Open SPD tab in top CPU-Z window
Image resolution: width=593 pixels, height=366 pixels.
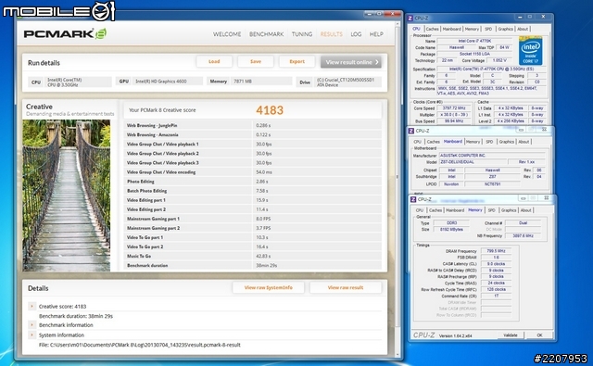[x=488, y=29]
